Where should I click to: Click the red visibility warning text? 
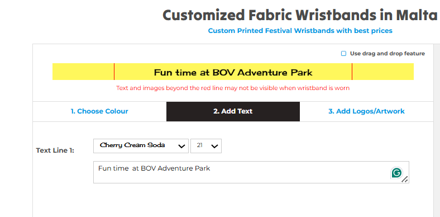tap(233, 88)
